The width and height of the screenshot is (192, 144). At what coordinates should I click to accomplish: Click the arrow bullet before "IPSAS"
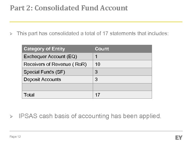11,117
